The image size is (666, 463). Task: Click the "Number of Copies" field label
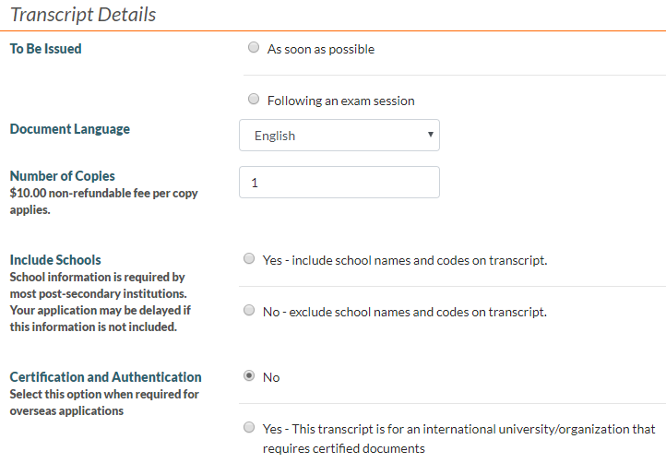coord(62,175)
